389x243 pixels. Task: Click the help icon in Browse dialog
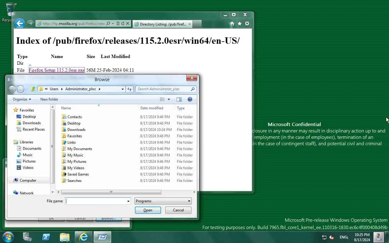[190, 99]
